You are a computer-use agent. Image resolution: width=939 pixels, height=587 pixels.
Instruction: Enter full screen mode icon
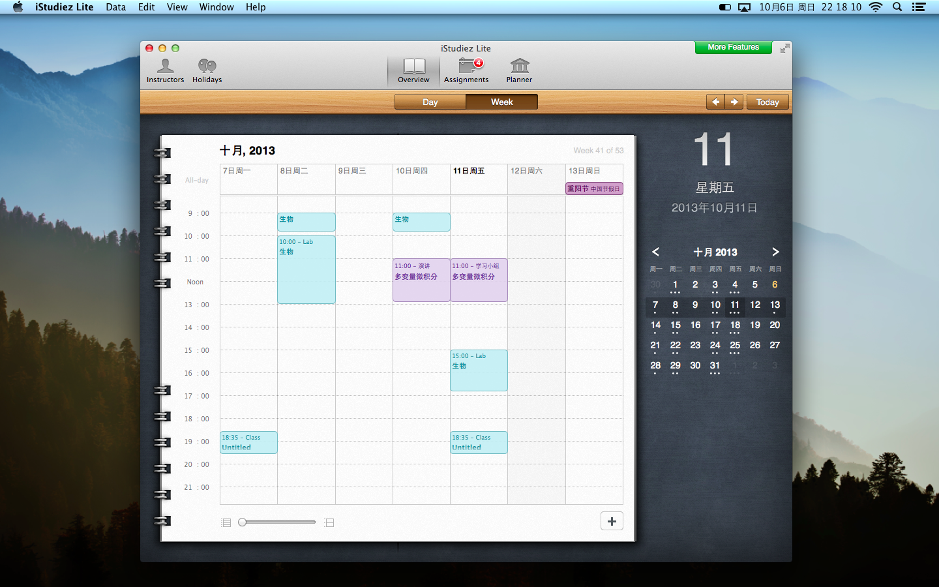point(785,48)
